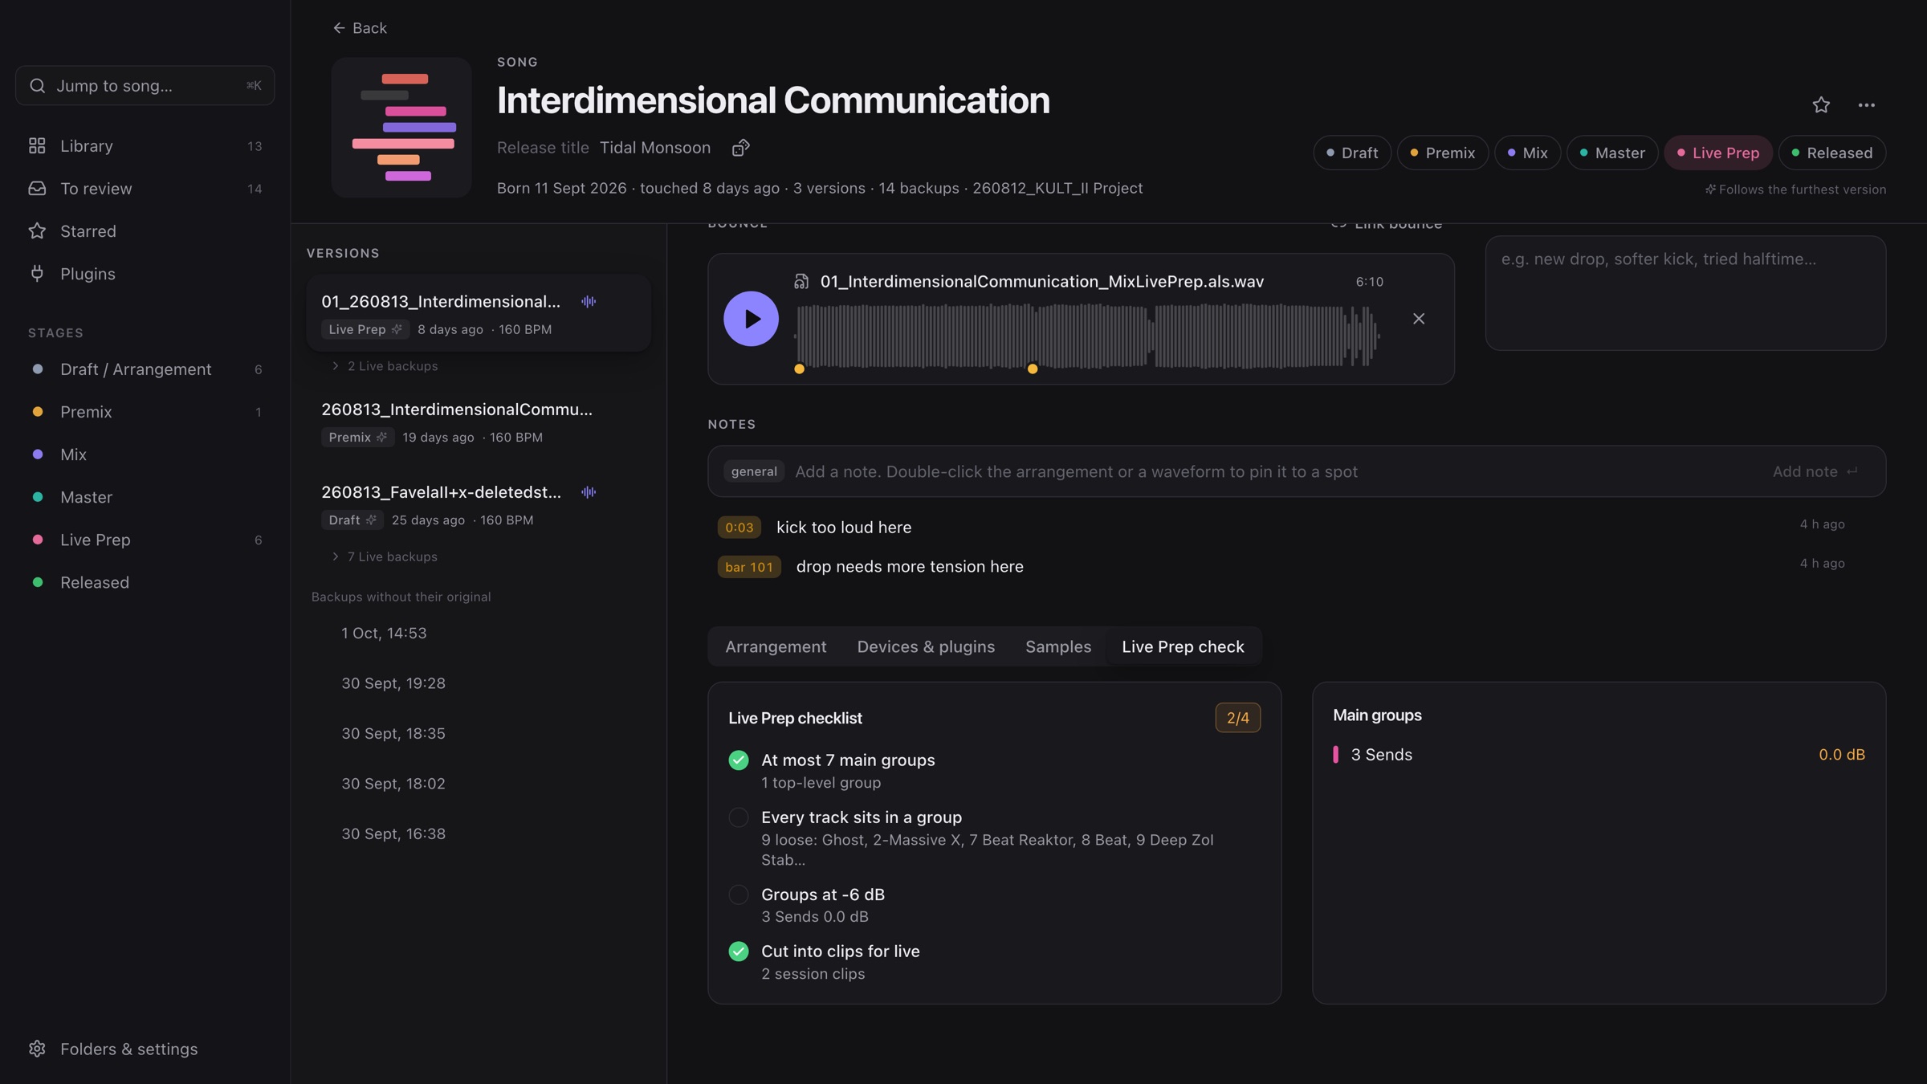Copy release title using the icon beside Tidal Monsoon
Viewport: 1927px width, 1084px height.
tap(740, 148)
